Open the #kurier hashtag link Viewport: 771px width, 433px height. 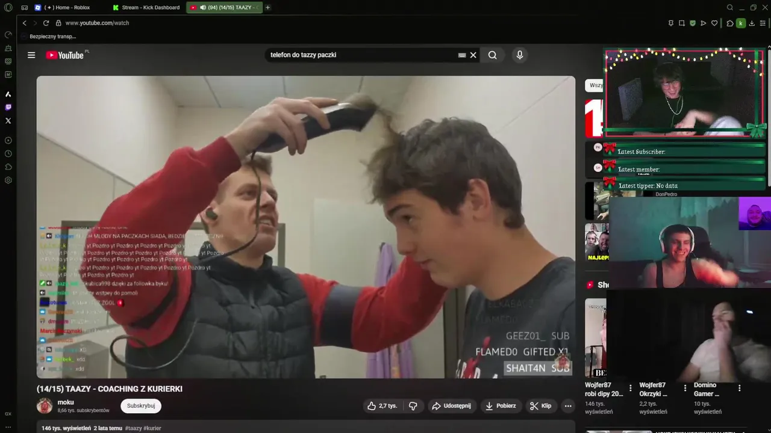[153, 428]
